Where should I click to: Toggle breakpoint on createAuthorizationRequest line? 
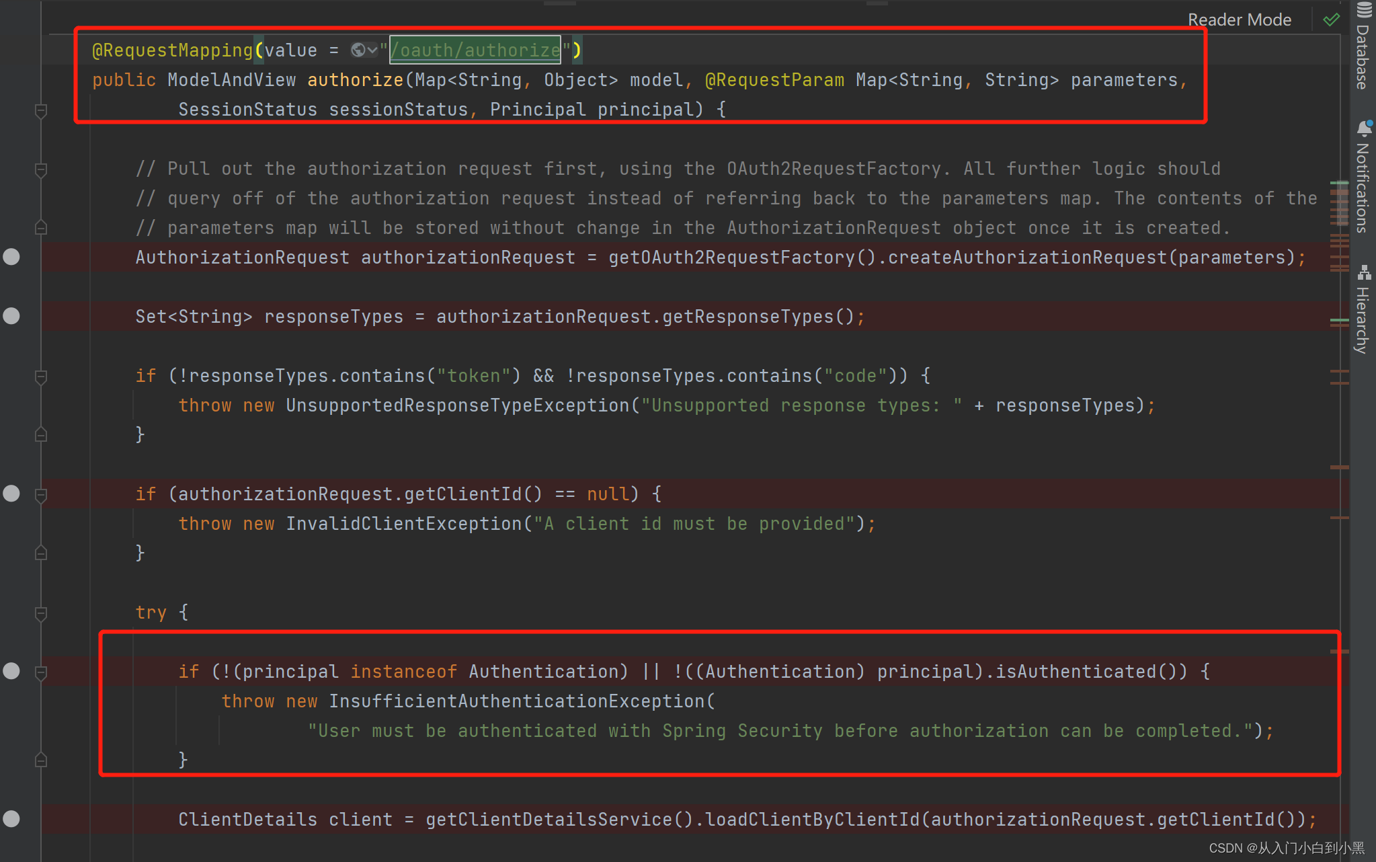[x=11, y=257]
